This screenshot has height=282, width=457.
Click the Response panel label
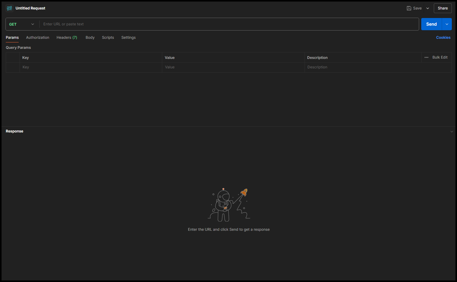click(14, 131)
